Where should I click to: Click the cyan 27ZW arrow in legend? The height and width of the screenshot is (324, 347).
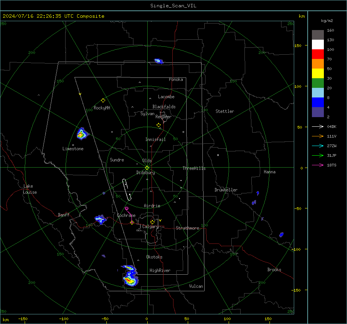(318, 146)
